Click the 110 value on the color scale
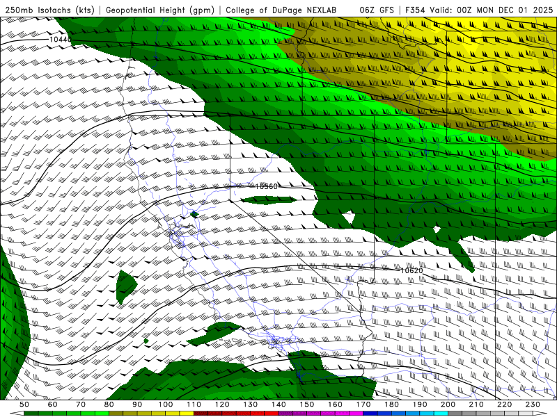Image resolution: width=557 pixels, height=417 pixels. click(194, 404)
